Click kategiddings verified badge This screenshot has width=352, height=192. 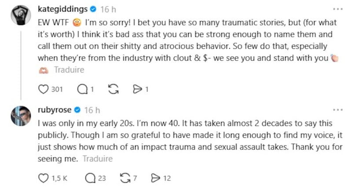coord(93,9)
